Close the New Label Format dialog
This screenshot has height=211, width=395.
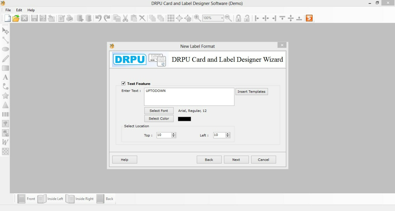tap(282, 45)
